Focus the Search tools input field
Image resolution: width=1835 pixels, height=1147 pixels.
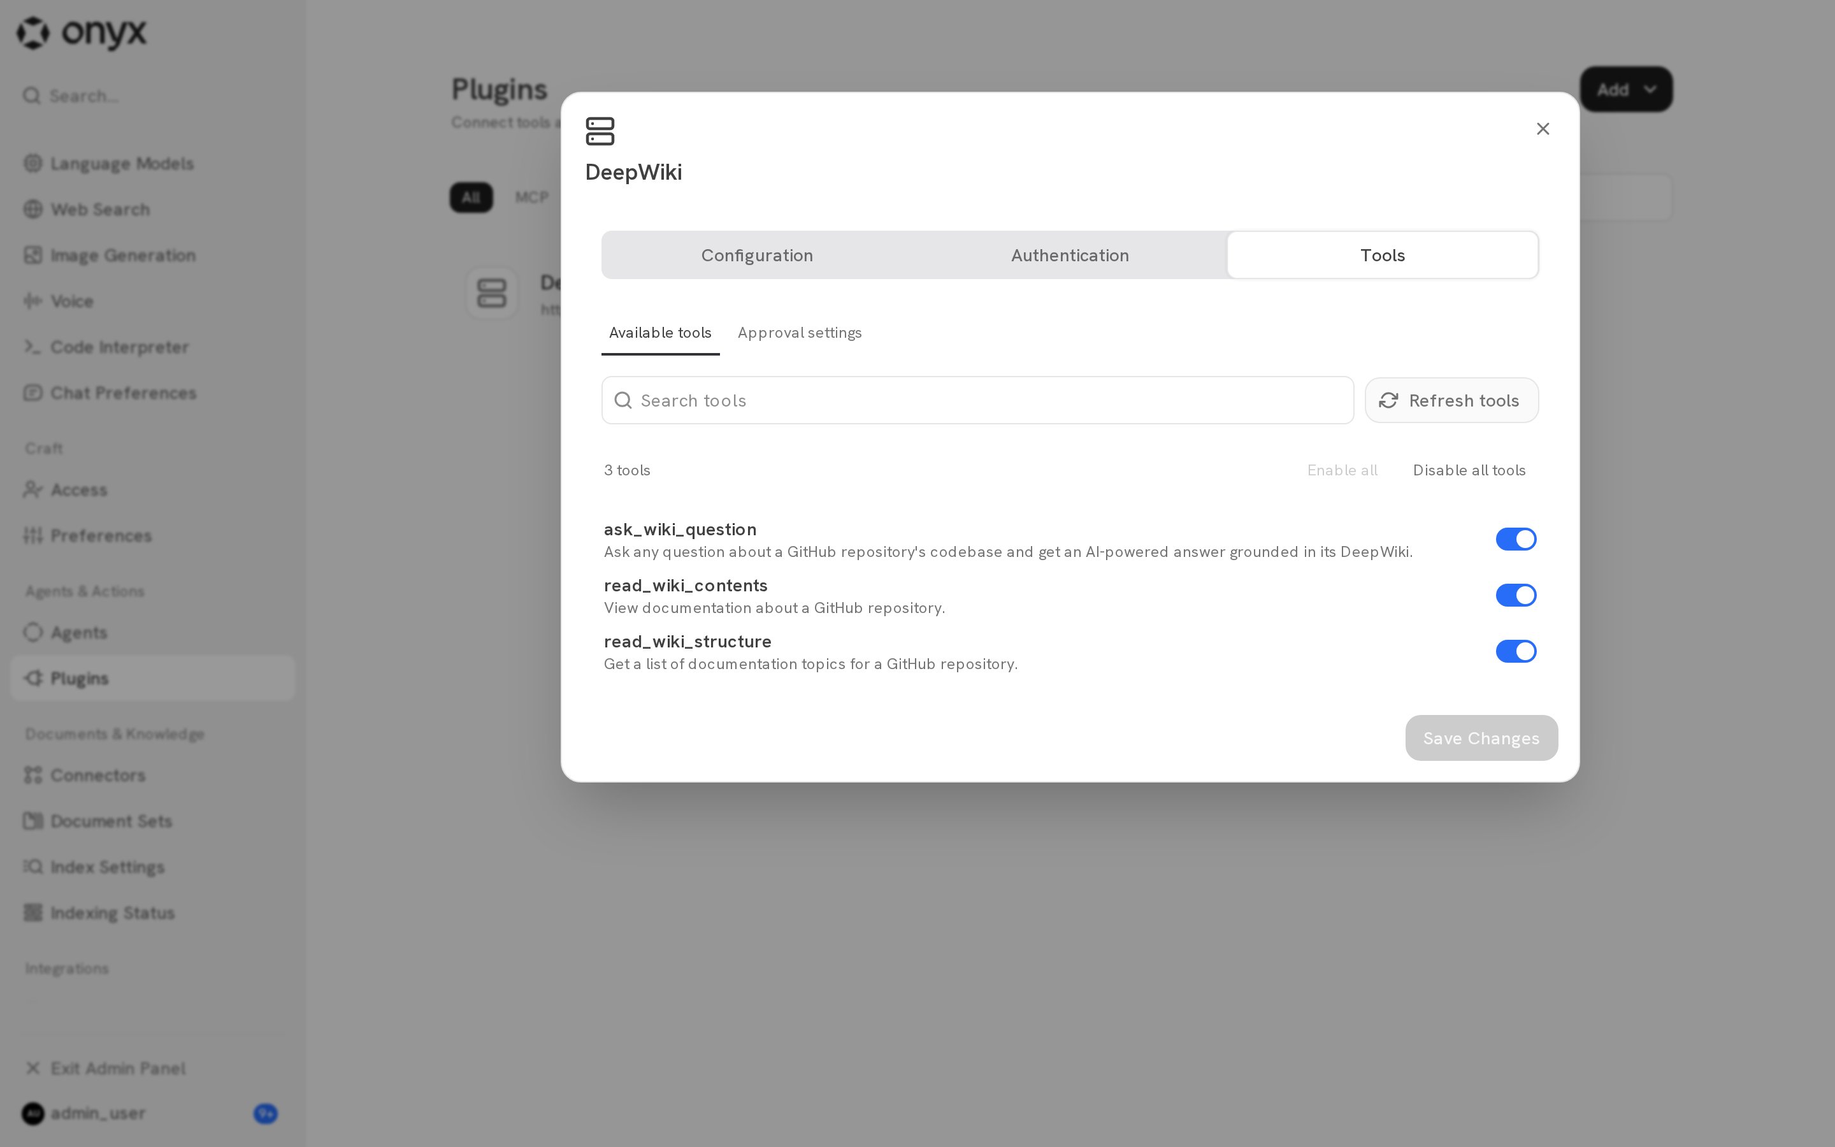(977, 401)
